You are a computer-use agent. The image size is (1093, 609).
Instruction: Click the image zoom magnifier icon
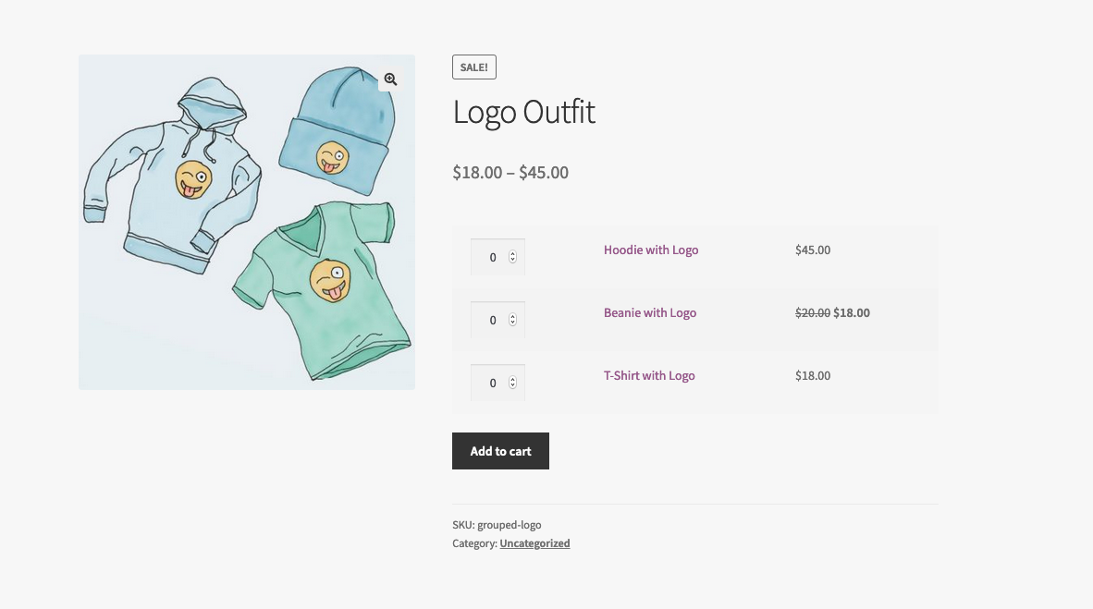click(390, 79)
